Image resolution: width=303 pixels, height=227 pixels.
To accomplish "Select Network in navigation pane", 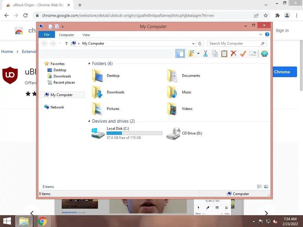I will [54, 107].
